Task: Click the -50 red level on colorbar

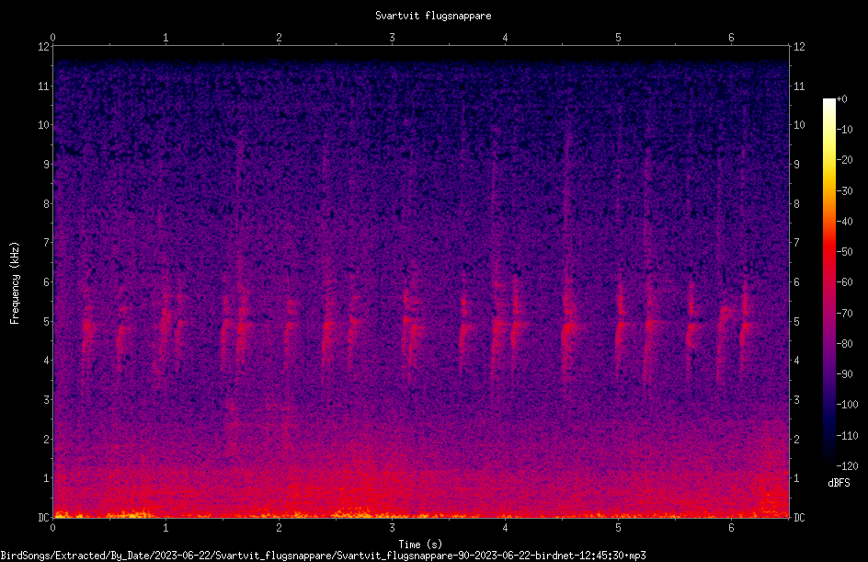Action: pos(844,251)
